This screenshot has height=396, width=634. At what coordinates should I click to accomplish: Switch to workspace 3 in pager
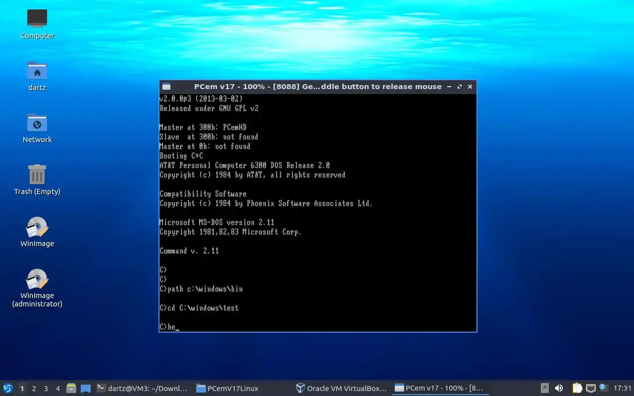[46, 389]
